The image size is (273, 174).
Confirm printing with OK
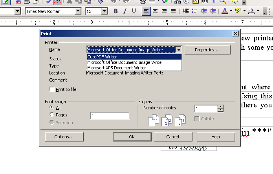coord(132,137)
